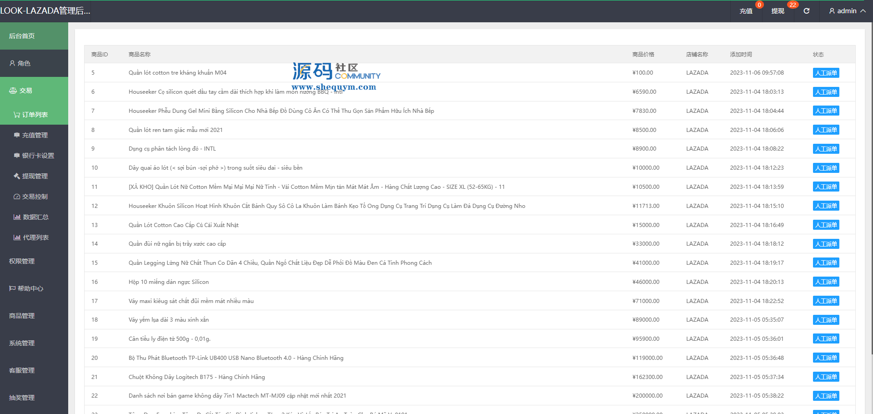Click 人工派单 for product ID 6
Image resolution: width=873 pixels, height=414 pixels.
pyautogui.click(x=826, y=92)
